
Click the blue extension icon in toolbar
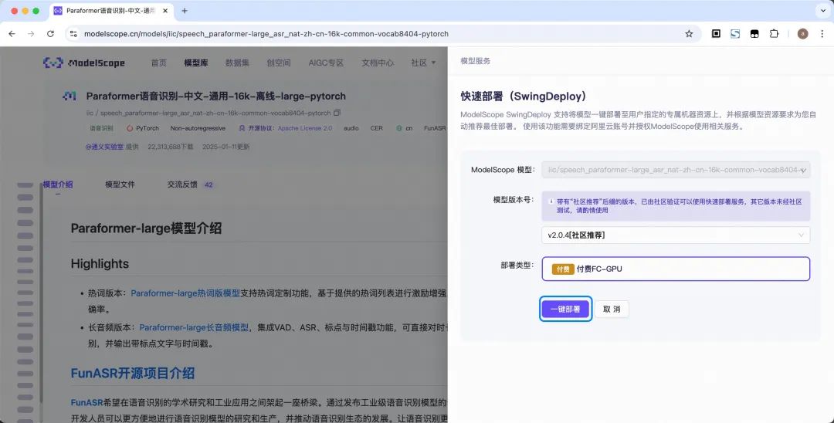734,33
